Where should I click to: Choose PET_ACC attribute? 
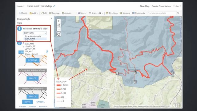click(x=29, y=51)
